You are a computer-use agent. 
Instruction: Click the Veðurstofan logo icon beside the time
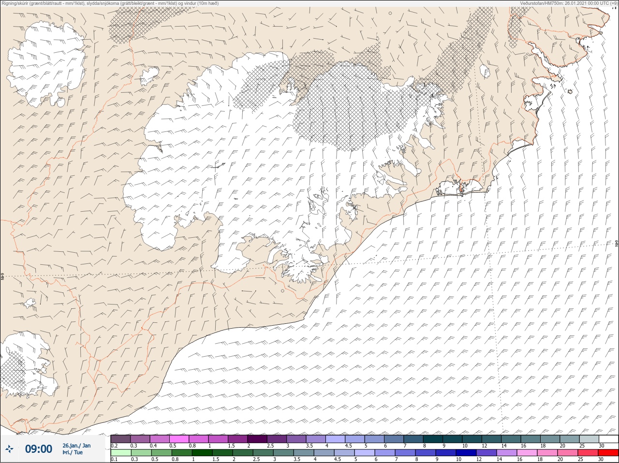[x=10, y=449]
